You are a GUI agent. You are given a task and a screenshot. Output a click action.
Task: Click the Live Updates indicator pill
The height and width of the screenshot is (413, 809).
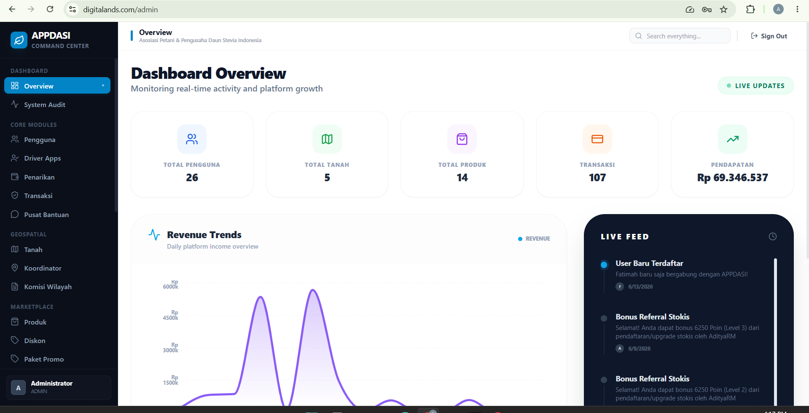pos(756,86)
